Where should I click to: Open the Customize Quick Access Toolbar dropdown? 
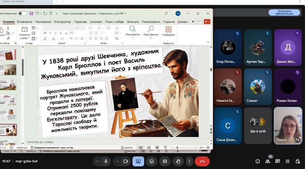tap(56, 13)
